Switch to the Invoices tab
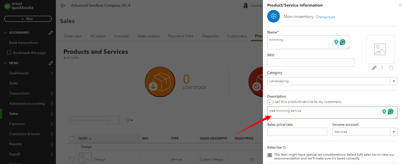This screenshot has height=164, width=402. (x=121, y=36)
